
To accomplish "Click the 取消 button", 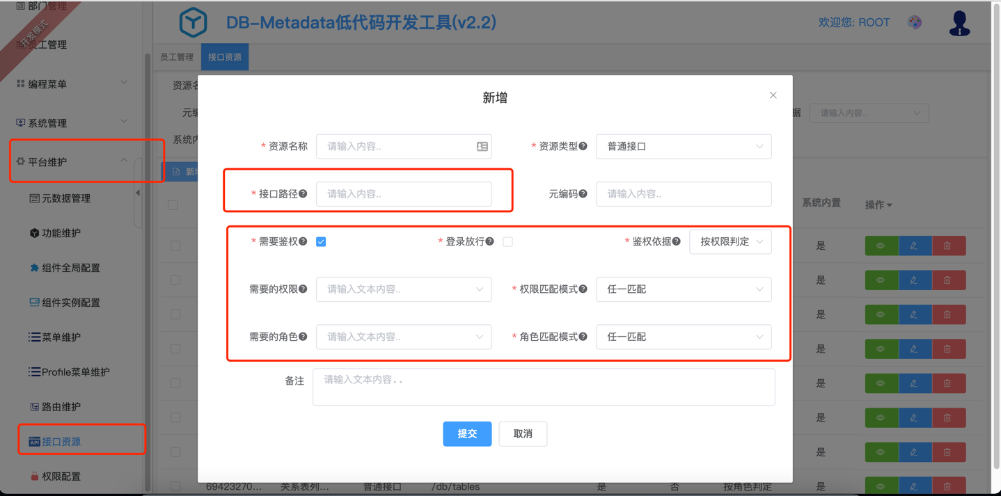I will pos(522,434).
